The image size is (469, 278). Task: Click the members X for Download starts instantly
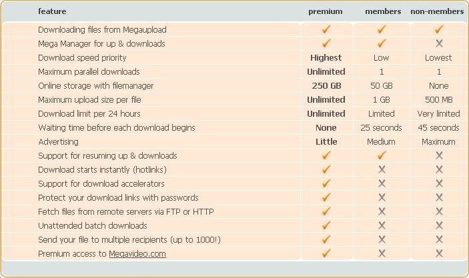pos(382,169)
